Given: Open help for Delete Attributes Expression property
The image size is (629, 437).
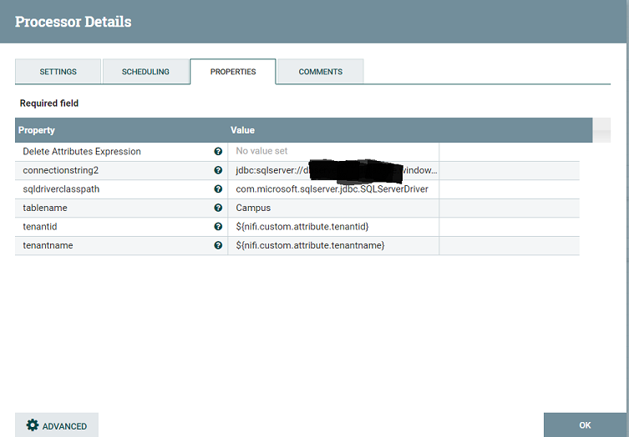Looking at the screenshot, I should (x=218, y=152).
